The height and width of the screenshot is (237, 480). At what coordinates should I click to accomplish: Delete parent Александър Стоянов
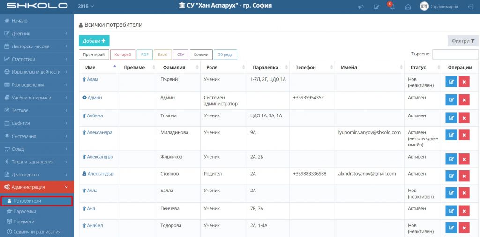[464, 176]
